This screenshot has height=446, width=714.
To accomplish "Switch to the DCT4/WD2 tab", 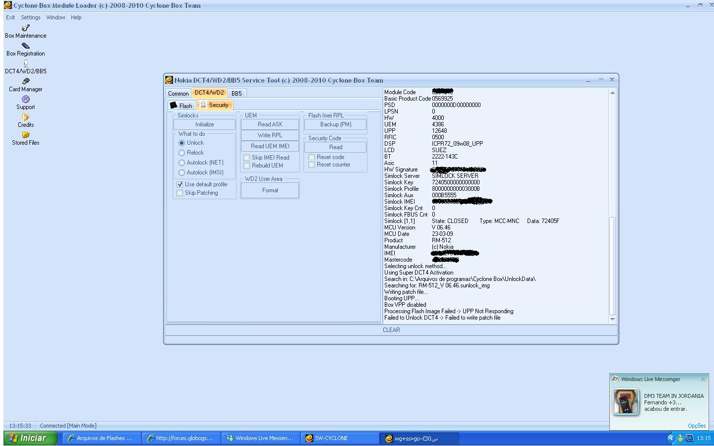I will (x=209, y=93).
